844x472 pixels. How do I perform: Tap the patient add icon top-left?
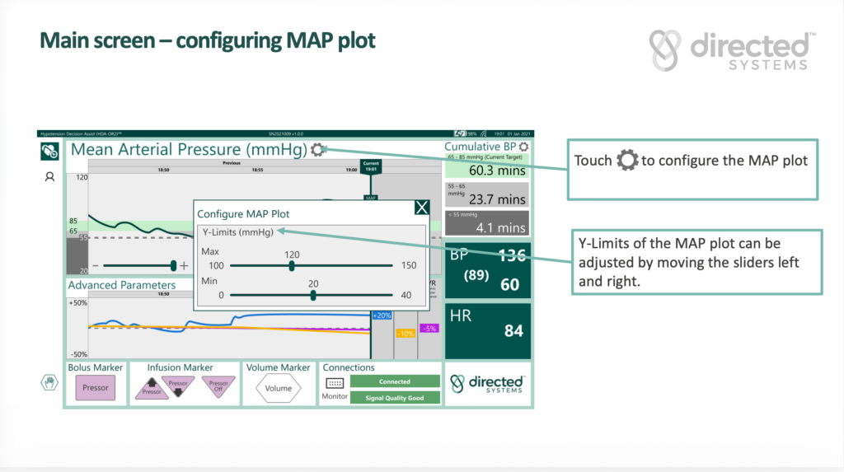click(x=49, y=151)
